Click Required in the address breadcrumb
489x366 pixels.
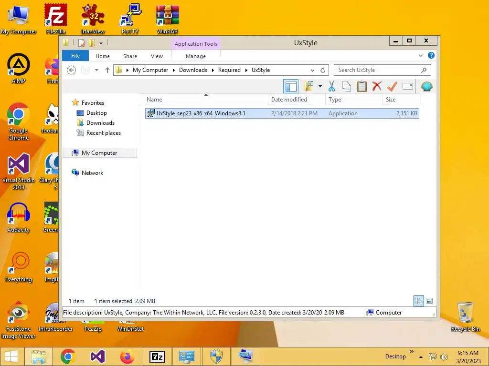click(x=229, y=70)
